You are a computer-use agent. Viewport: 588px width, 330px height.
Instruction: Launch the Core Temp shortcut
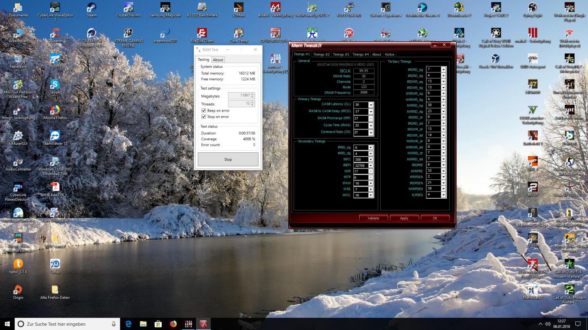tap(238, 35)
